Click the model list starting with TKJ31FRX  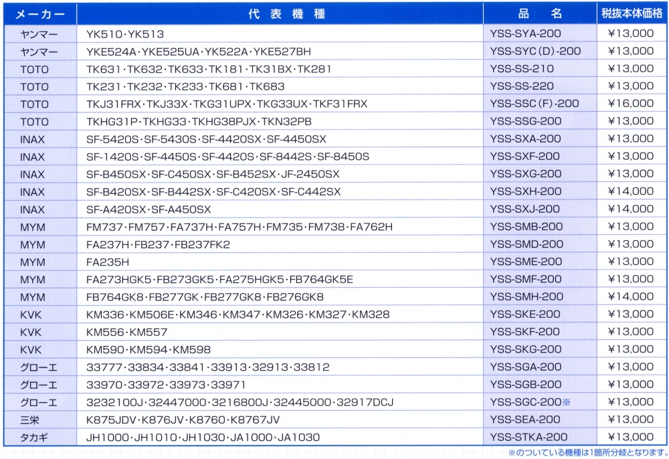227,104
